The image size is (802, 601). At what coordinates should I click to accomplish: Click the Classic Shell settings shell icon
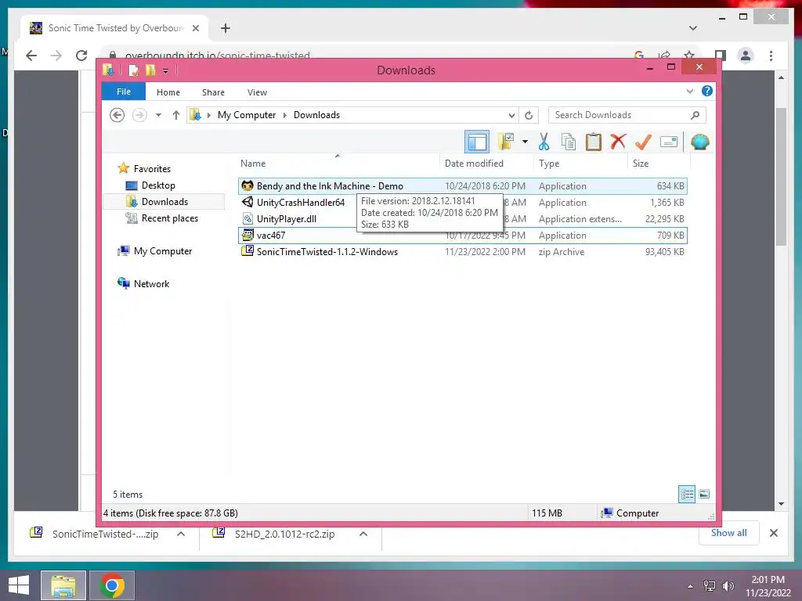699,142
